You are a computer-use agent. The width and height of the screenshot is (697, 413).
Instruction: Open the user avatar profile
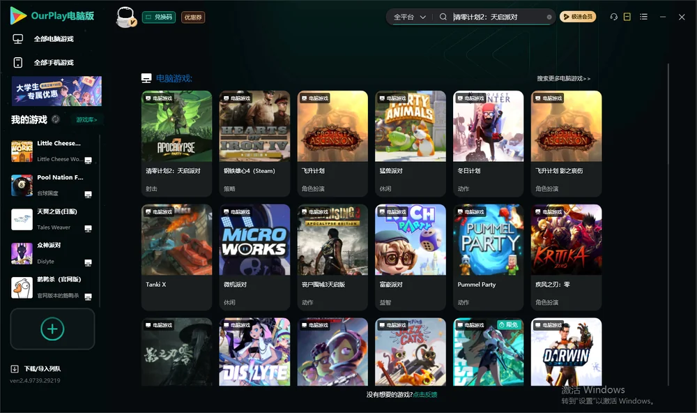[x=125, y=17]
